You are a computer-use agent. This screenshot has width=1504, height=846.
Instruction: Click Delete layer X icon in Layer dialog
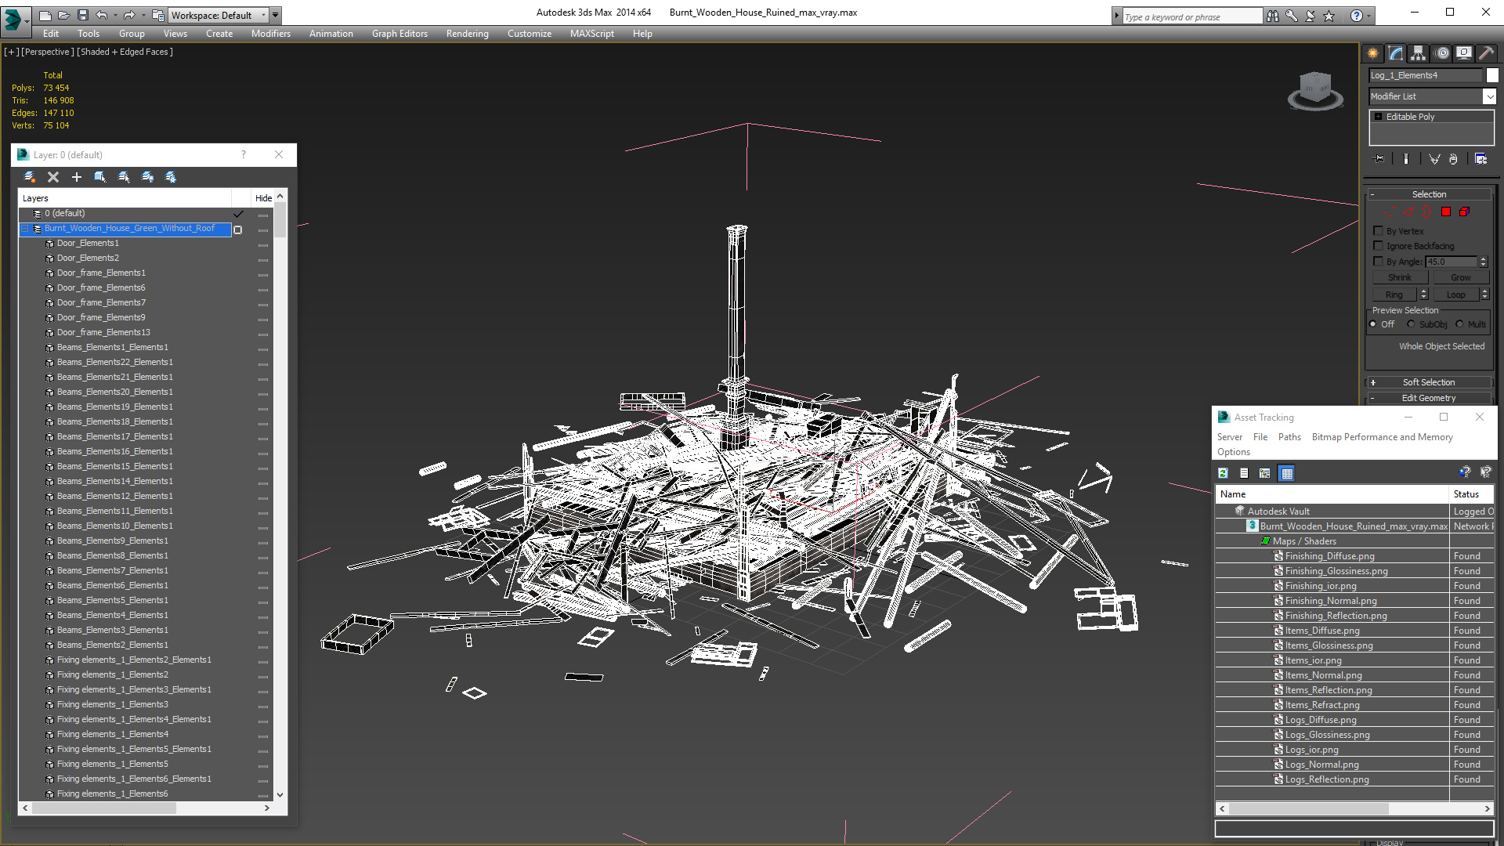click(53, 177)
